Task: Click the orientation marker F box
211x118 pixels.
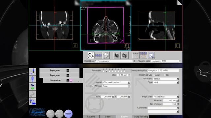Action: pos(126,46)
